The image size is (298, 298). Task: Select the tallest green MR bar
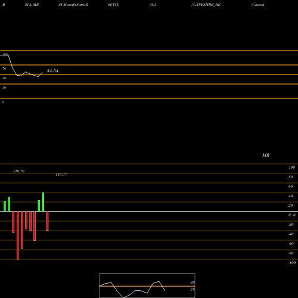(x=43, y=202)
